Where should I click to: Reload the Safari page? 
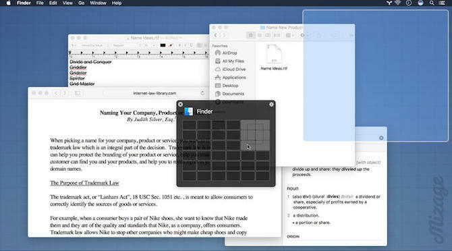[x=202, y=93]
